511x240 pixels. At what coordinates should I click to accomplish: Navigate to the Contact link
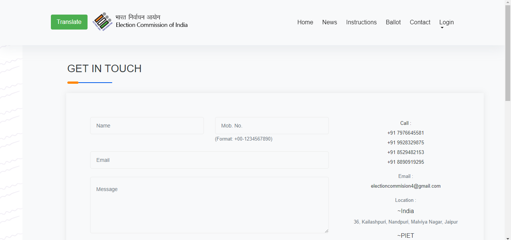(420, 22)
